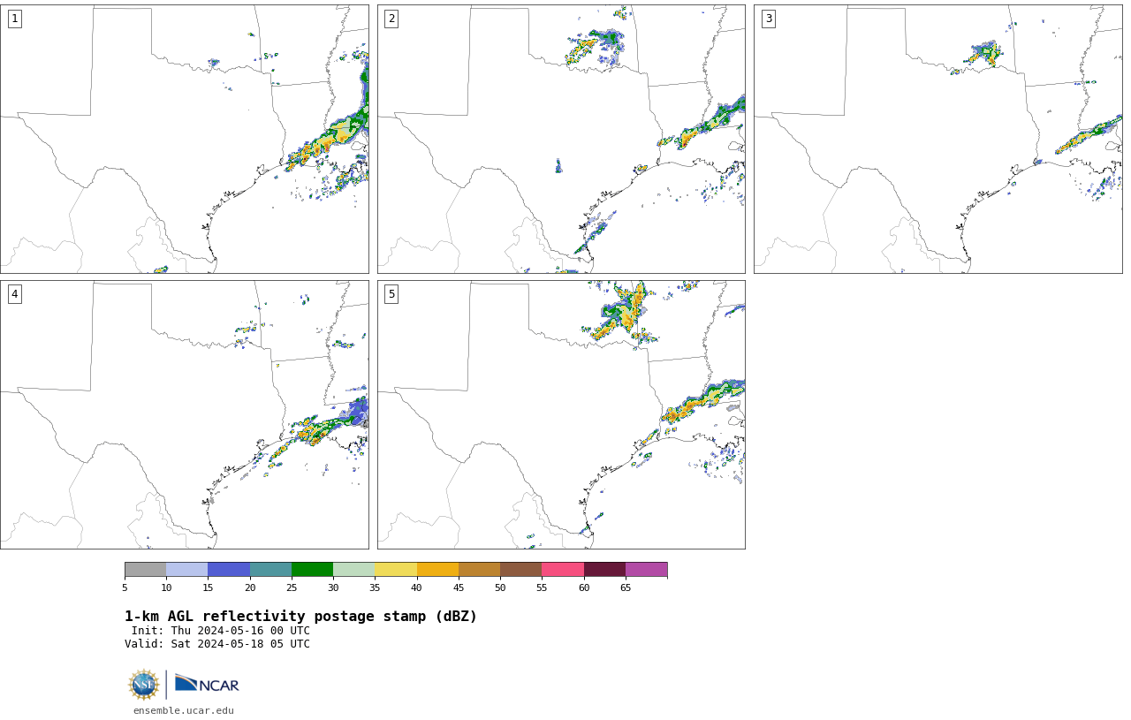Click the member number 1 label
Viewport: 1131px width, 720px height.
(x=14, y=19)
